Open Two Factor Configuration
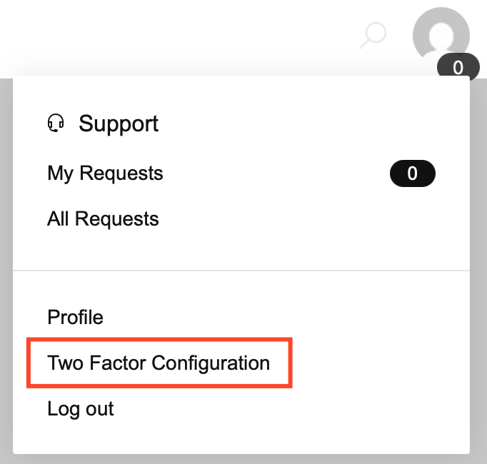 tap(159, 363)
